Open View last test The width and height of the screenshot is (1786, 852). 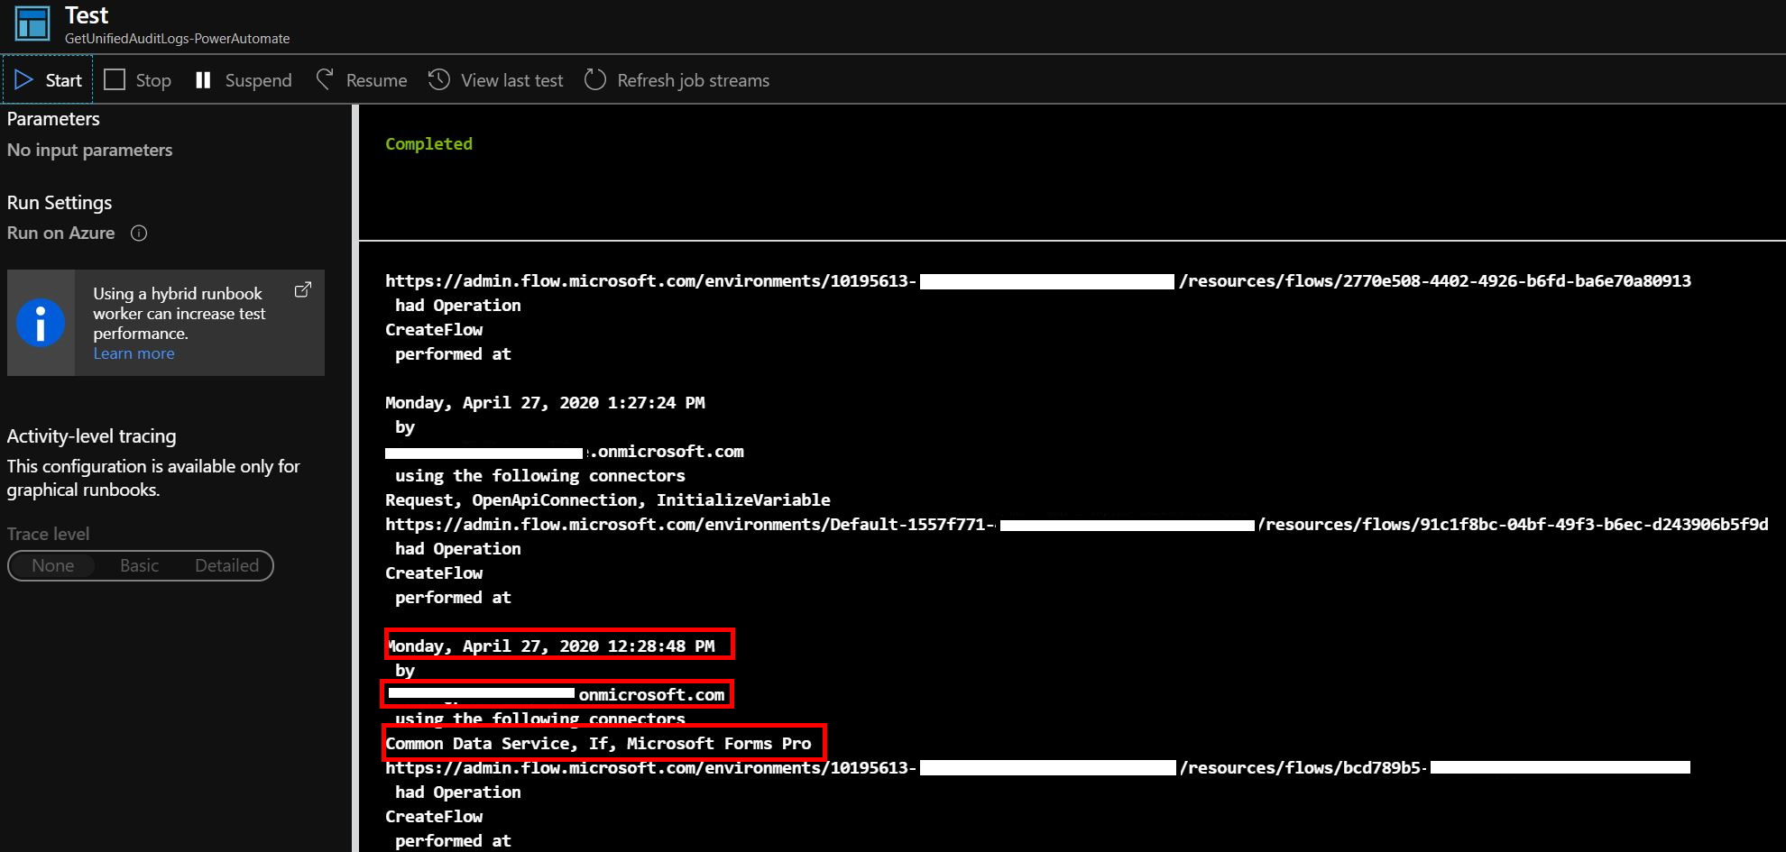coord(495,80)
